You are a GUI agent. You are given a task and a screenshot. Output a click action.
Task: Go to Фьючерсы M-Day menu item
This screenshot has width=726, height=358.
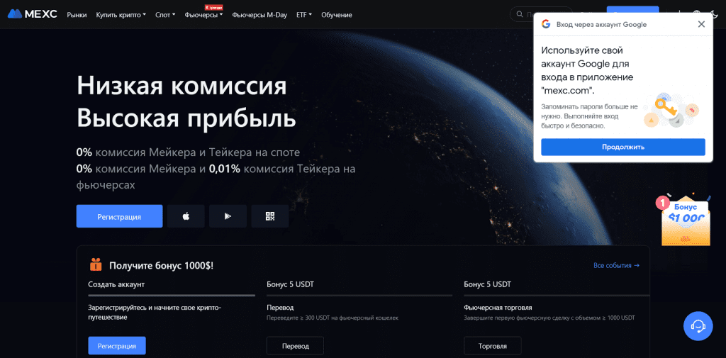click(x=259, y=15)
